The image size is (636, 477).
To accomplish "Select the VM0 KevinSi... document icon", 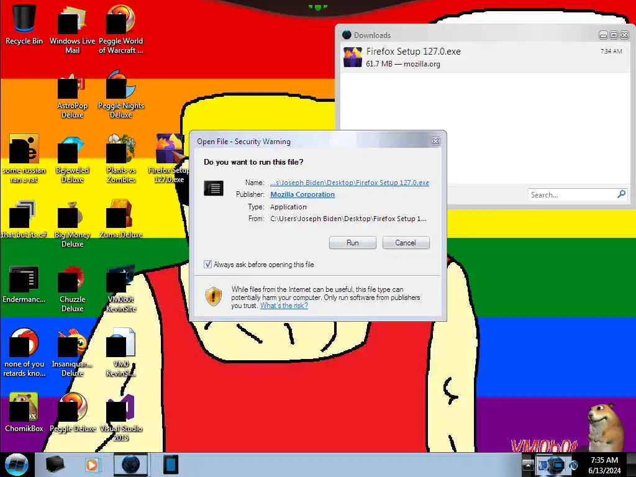I will 120,353.
